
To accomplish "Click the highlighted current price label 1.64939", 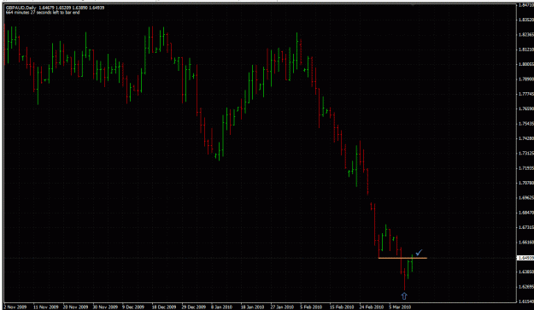I will point(525,258).
